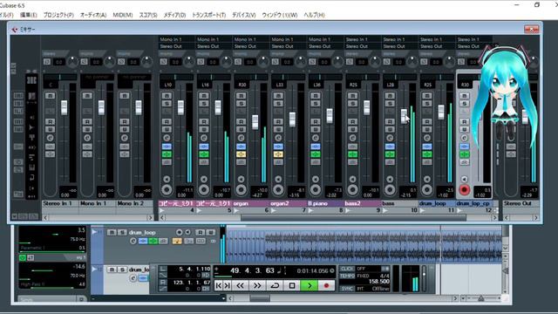
Task: Go to right locator in transport
Action: tap(227, 285)
